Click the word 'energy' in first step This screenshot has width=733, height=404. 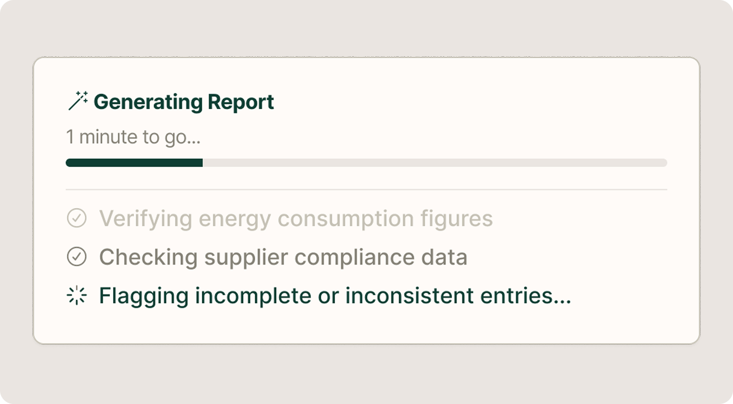click(x=235, y=218)
